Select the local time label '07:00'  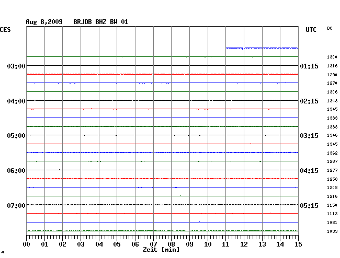pos(16,205)
